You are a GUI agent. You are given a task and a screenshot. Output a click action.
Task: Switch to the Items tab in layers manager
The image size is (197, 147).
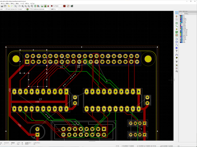pos(186,13)
